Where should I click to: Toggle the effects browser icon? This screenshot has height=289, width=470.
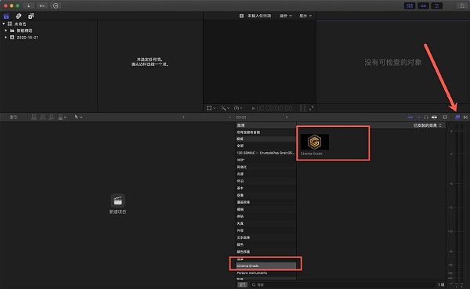pos(457,117)
